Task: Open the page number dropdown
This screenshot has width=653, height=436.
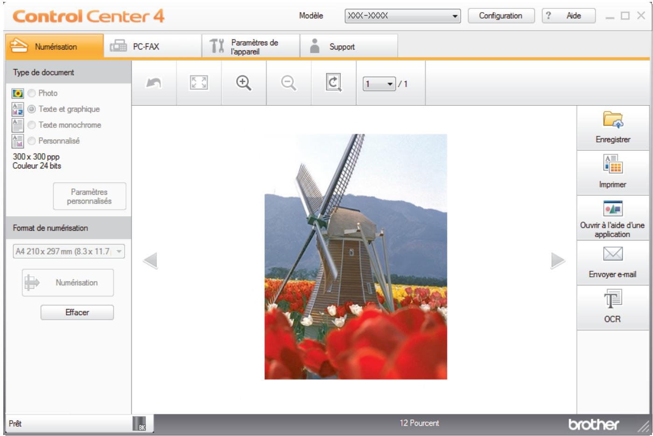Action: pos(379,84)
